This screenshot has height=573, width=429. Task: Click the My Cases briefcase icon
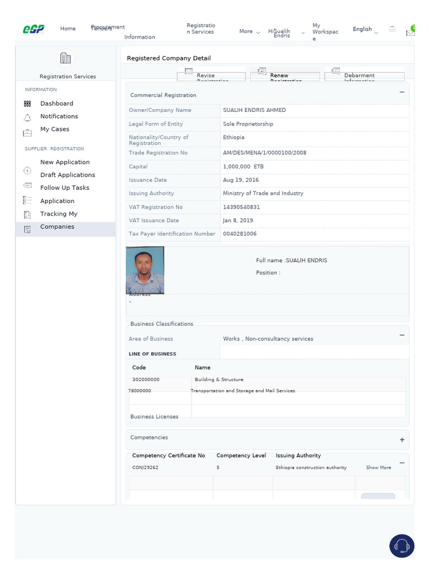tap(27, 133)
